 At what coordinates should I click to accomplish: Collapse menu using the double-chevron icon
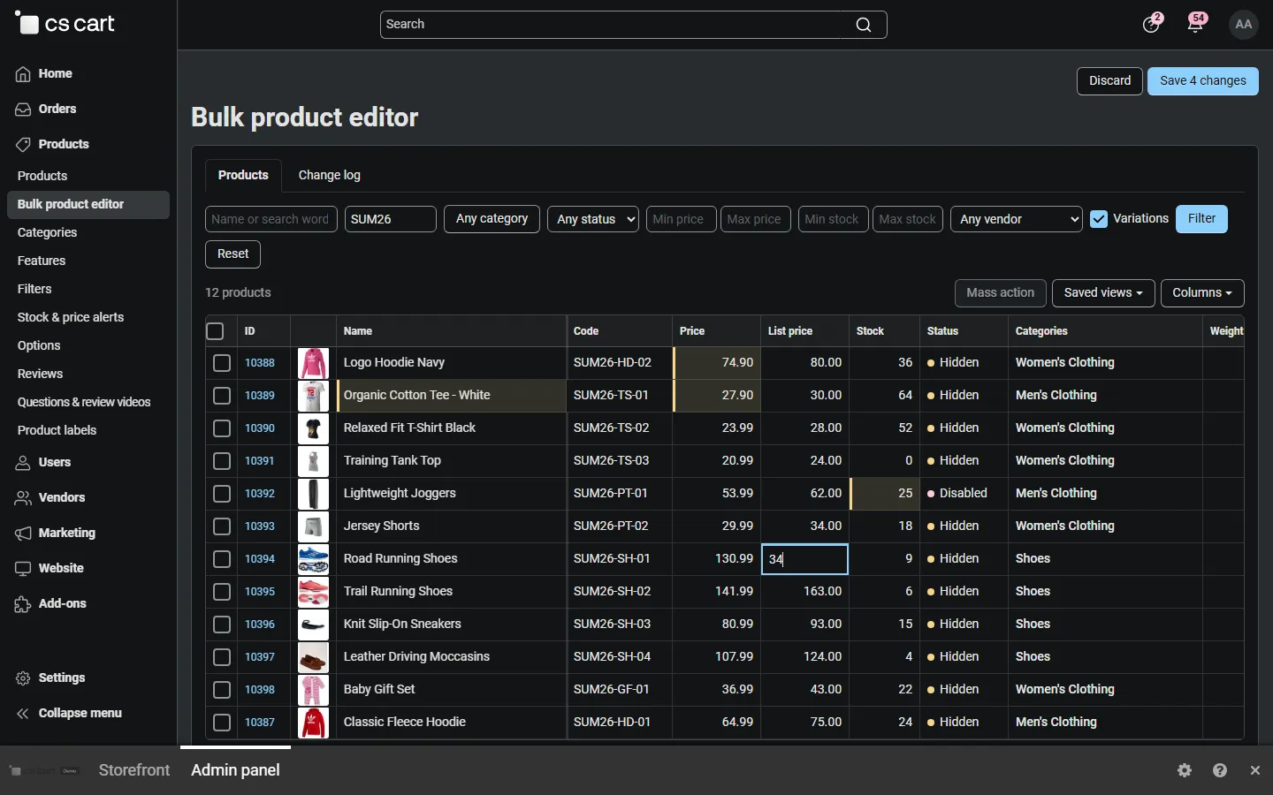pyautogui.click(x=24, y=714)
